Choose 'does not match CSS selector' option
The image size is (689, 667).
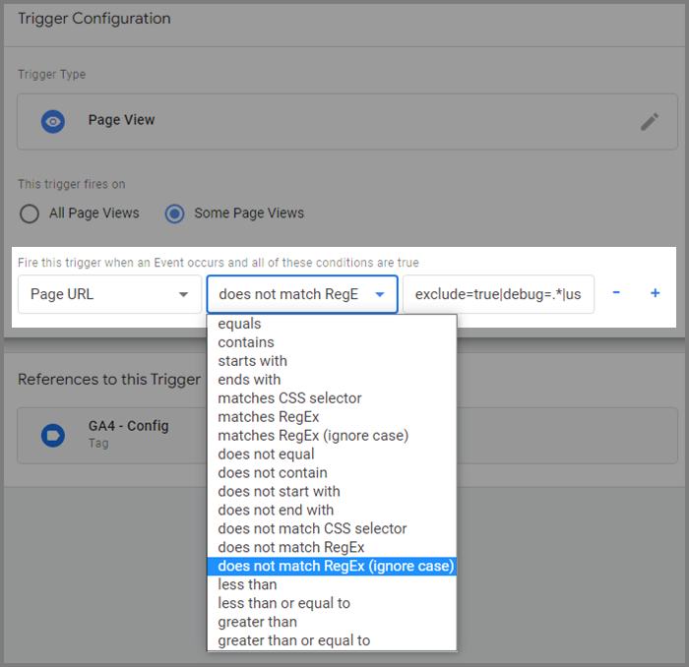pyautogui.click(x=332, y=528)
